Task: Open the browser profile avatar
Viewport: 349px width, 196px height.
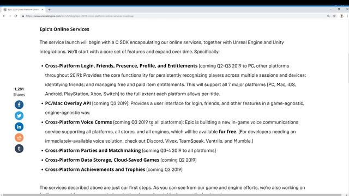Action: 342,16
